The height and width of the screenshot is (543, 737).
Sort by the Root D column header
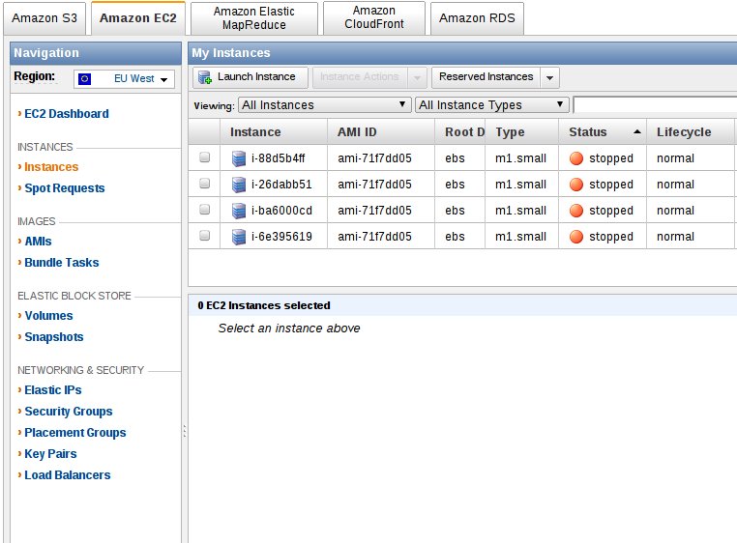point(460,132)
